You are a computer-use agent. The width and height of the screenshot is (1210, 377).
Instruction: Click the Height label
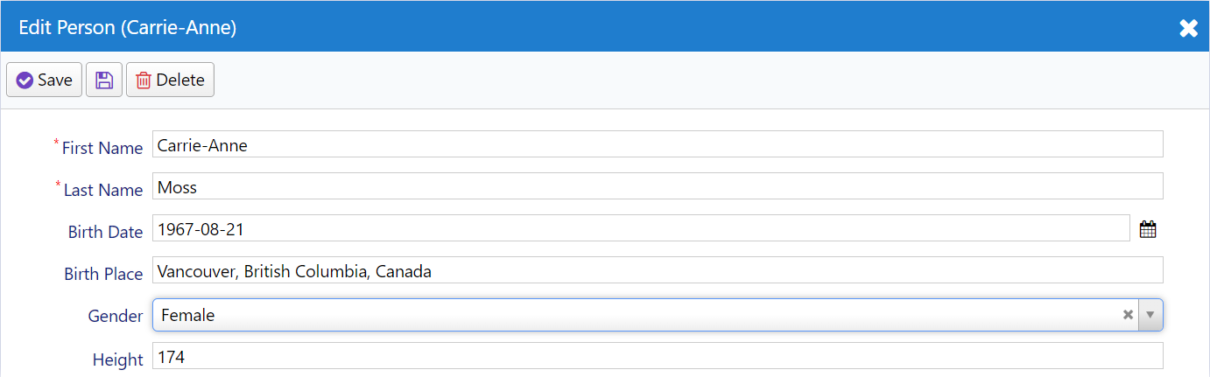[x=117, y=360]
